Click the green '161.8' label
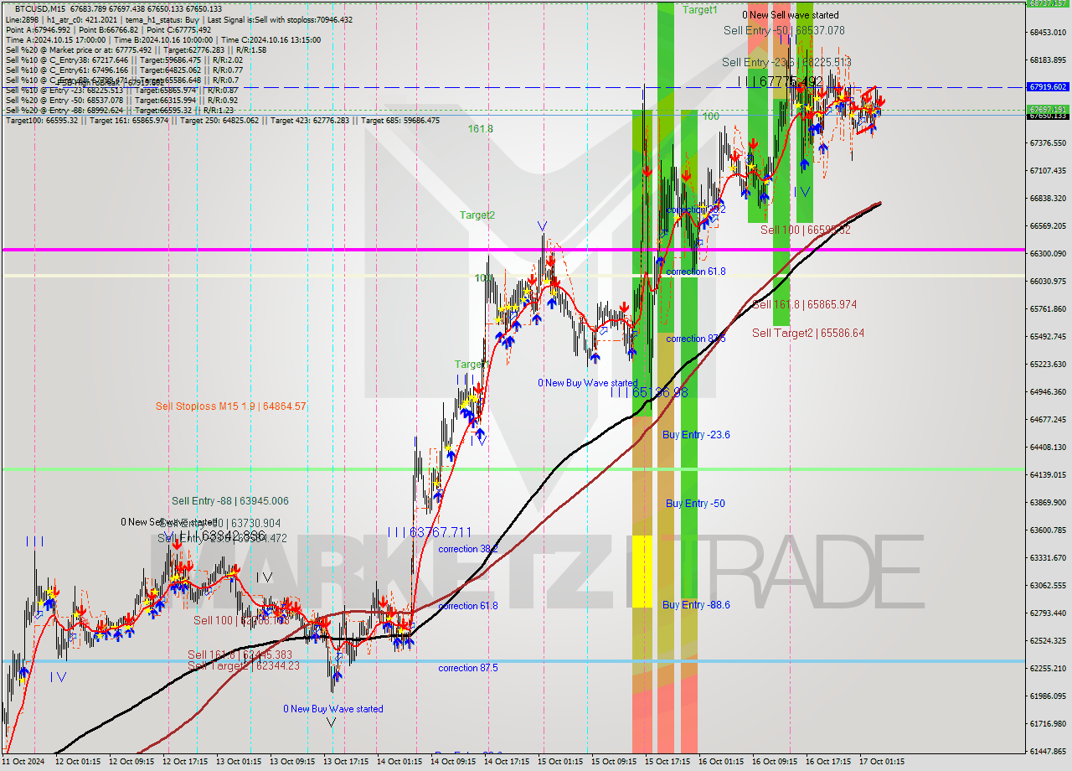 point(480,129)
